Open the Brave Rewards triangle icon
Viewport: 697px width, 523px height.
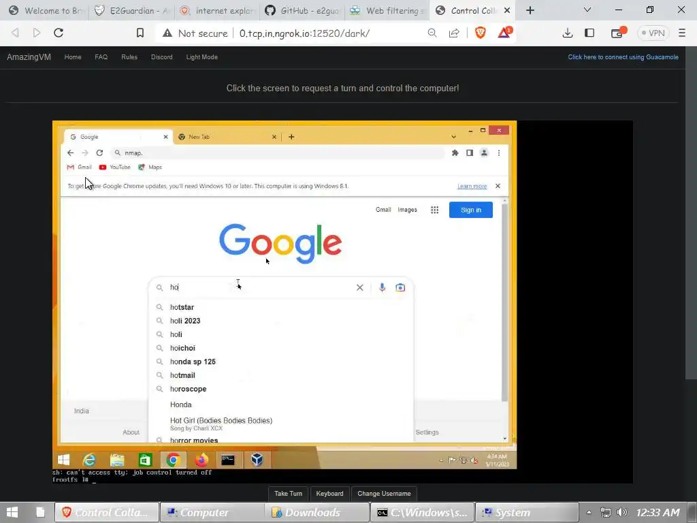504,33
